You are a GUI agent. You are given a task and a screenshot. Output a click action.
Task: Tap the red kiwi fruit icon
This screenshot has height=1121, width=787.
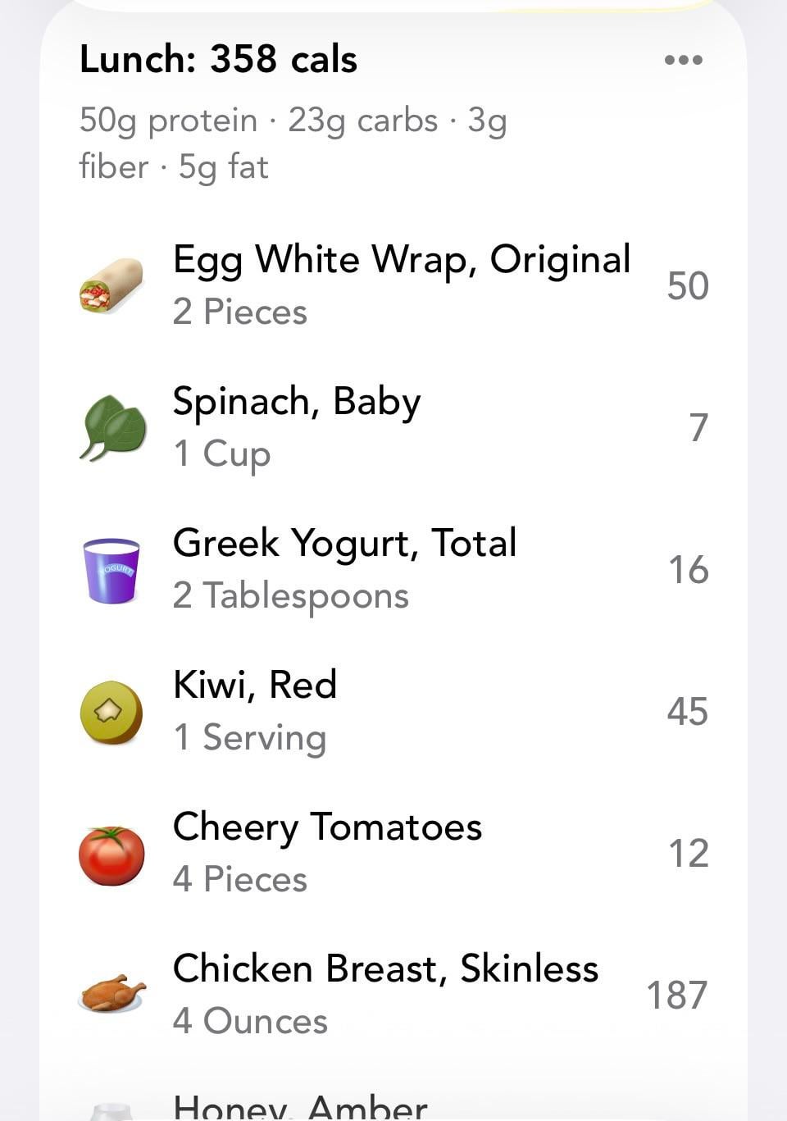pyautogui.click(x=111, y=712)
